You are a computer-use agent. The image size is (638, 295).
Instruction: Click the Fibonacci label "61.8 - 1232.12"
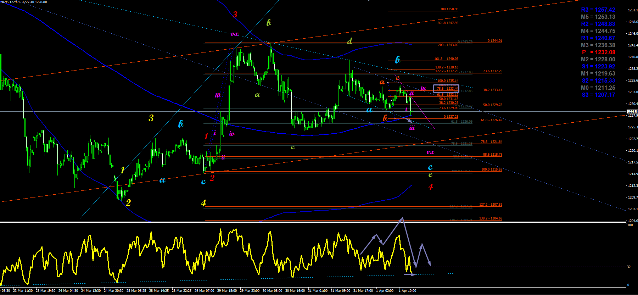point(448,95)
